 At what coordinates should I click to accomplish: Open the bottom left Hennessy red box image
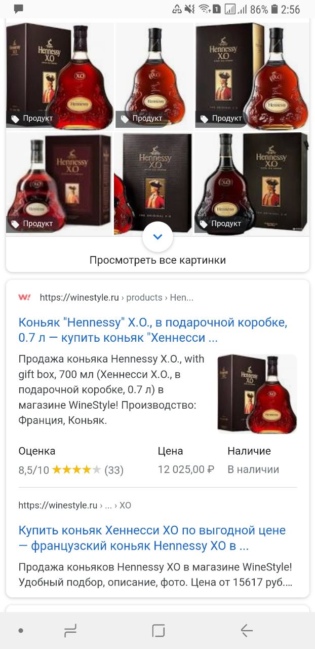(x=59, y=183)
